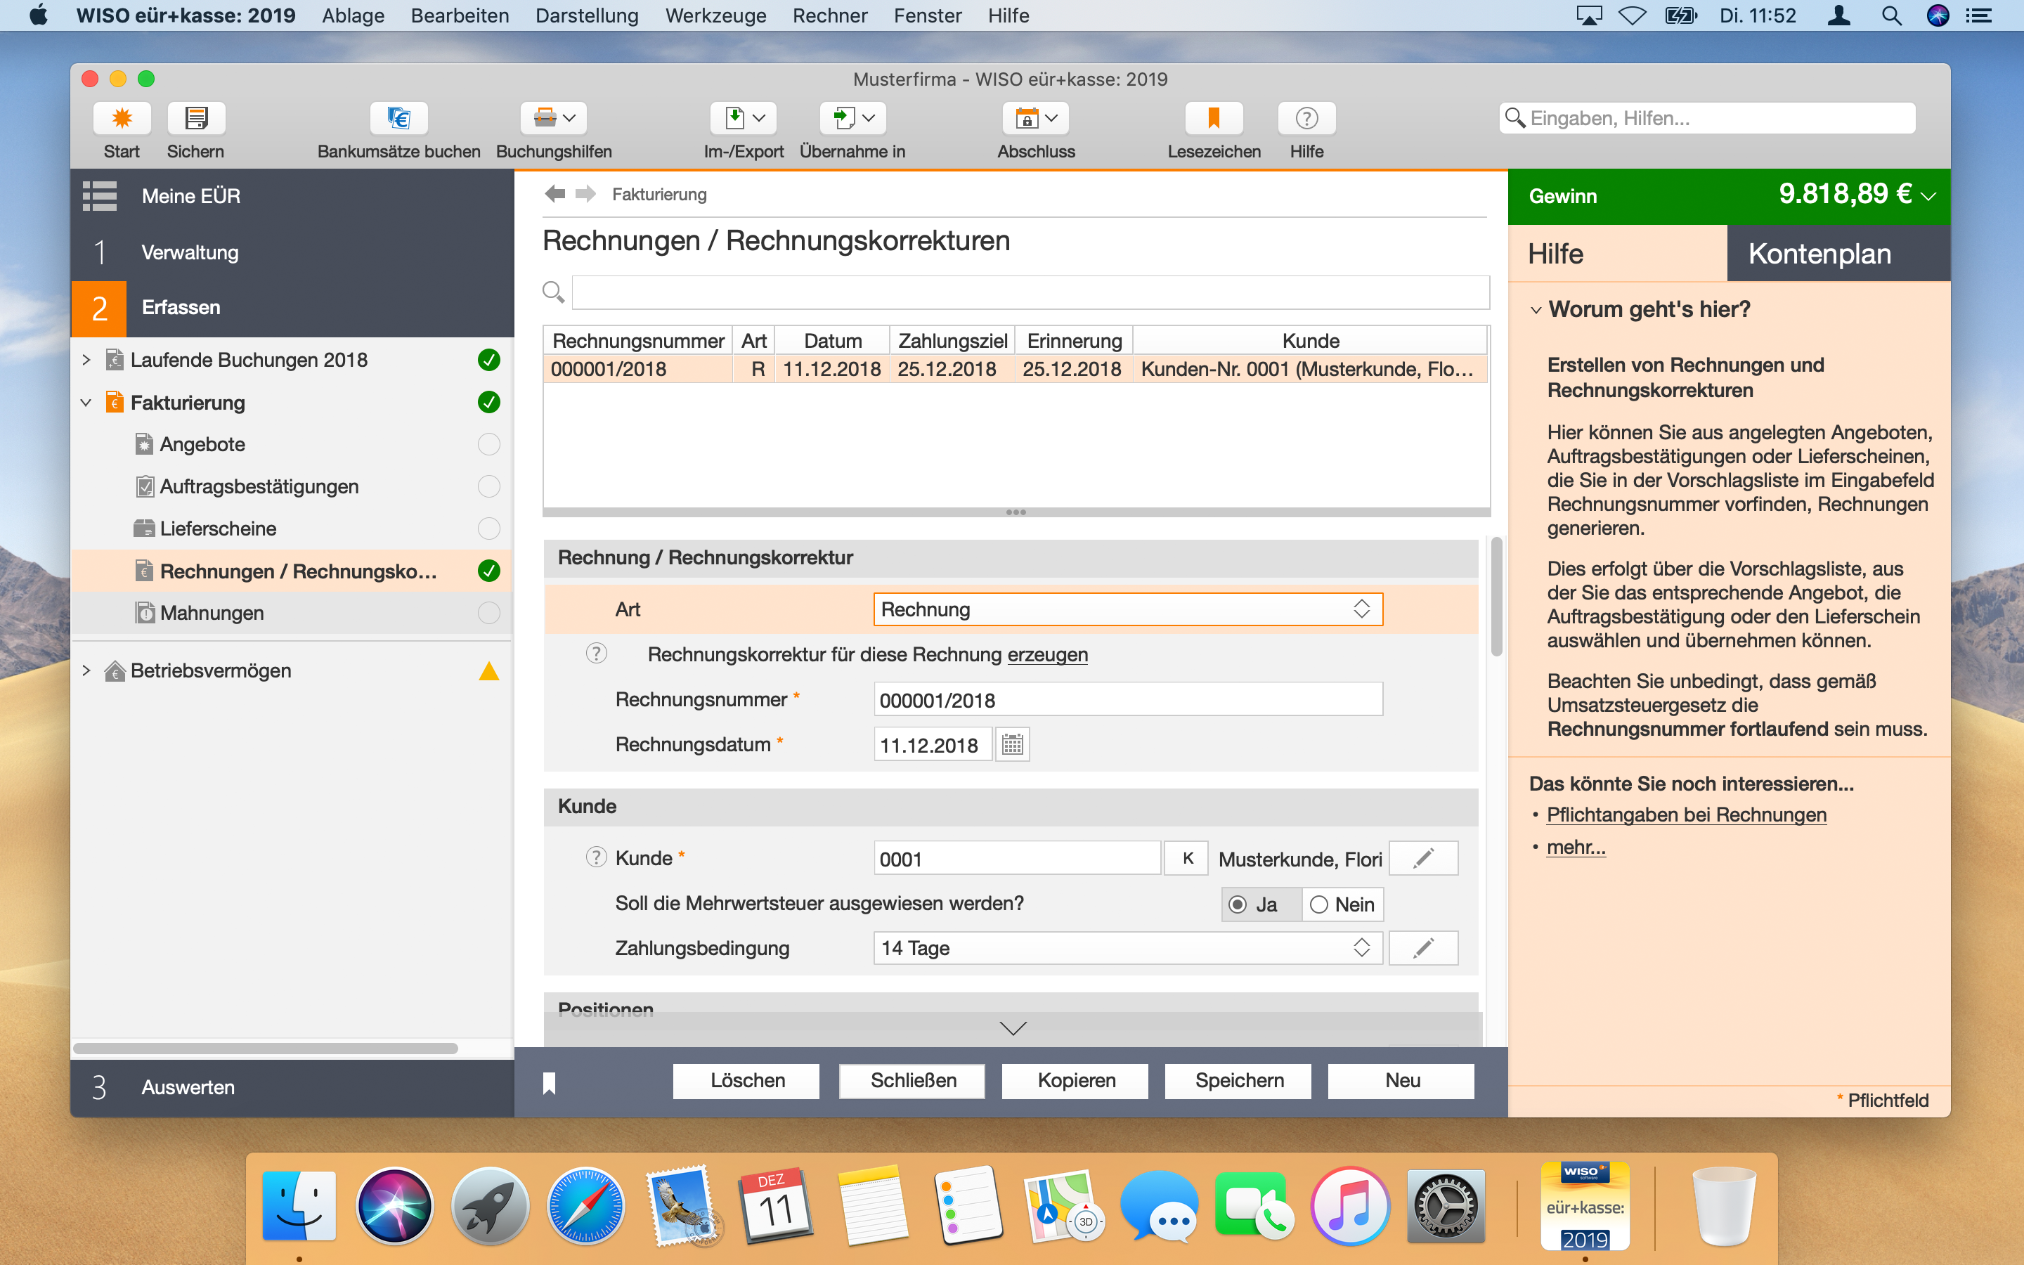
Task: Click the Sichern toolbar icon
Action: tap(195, 118)
